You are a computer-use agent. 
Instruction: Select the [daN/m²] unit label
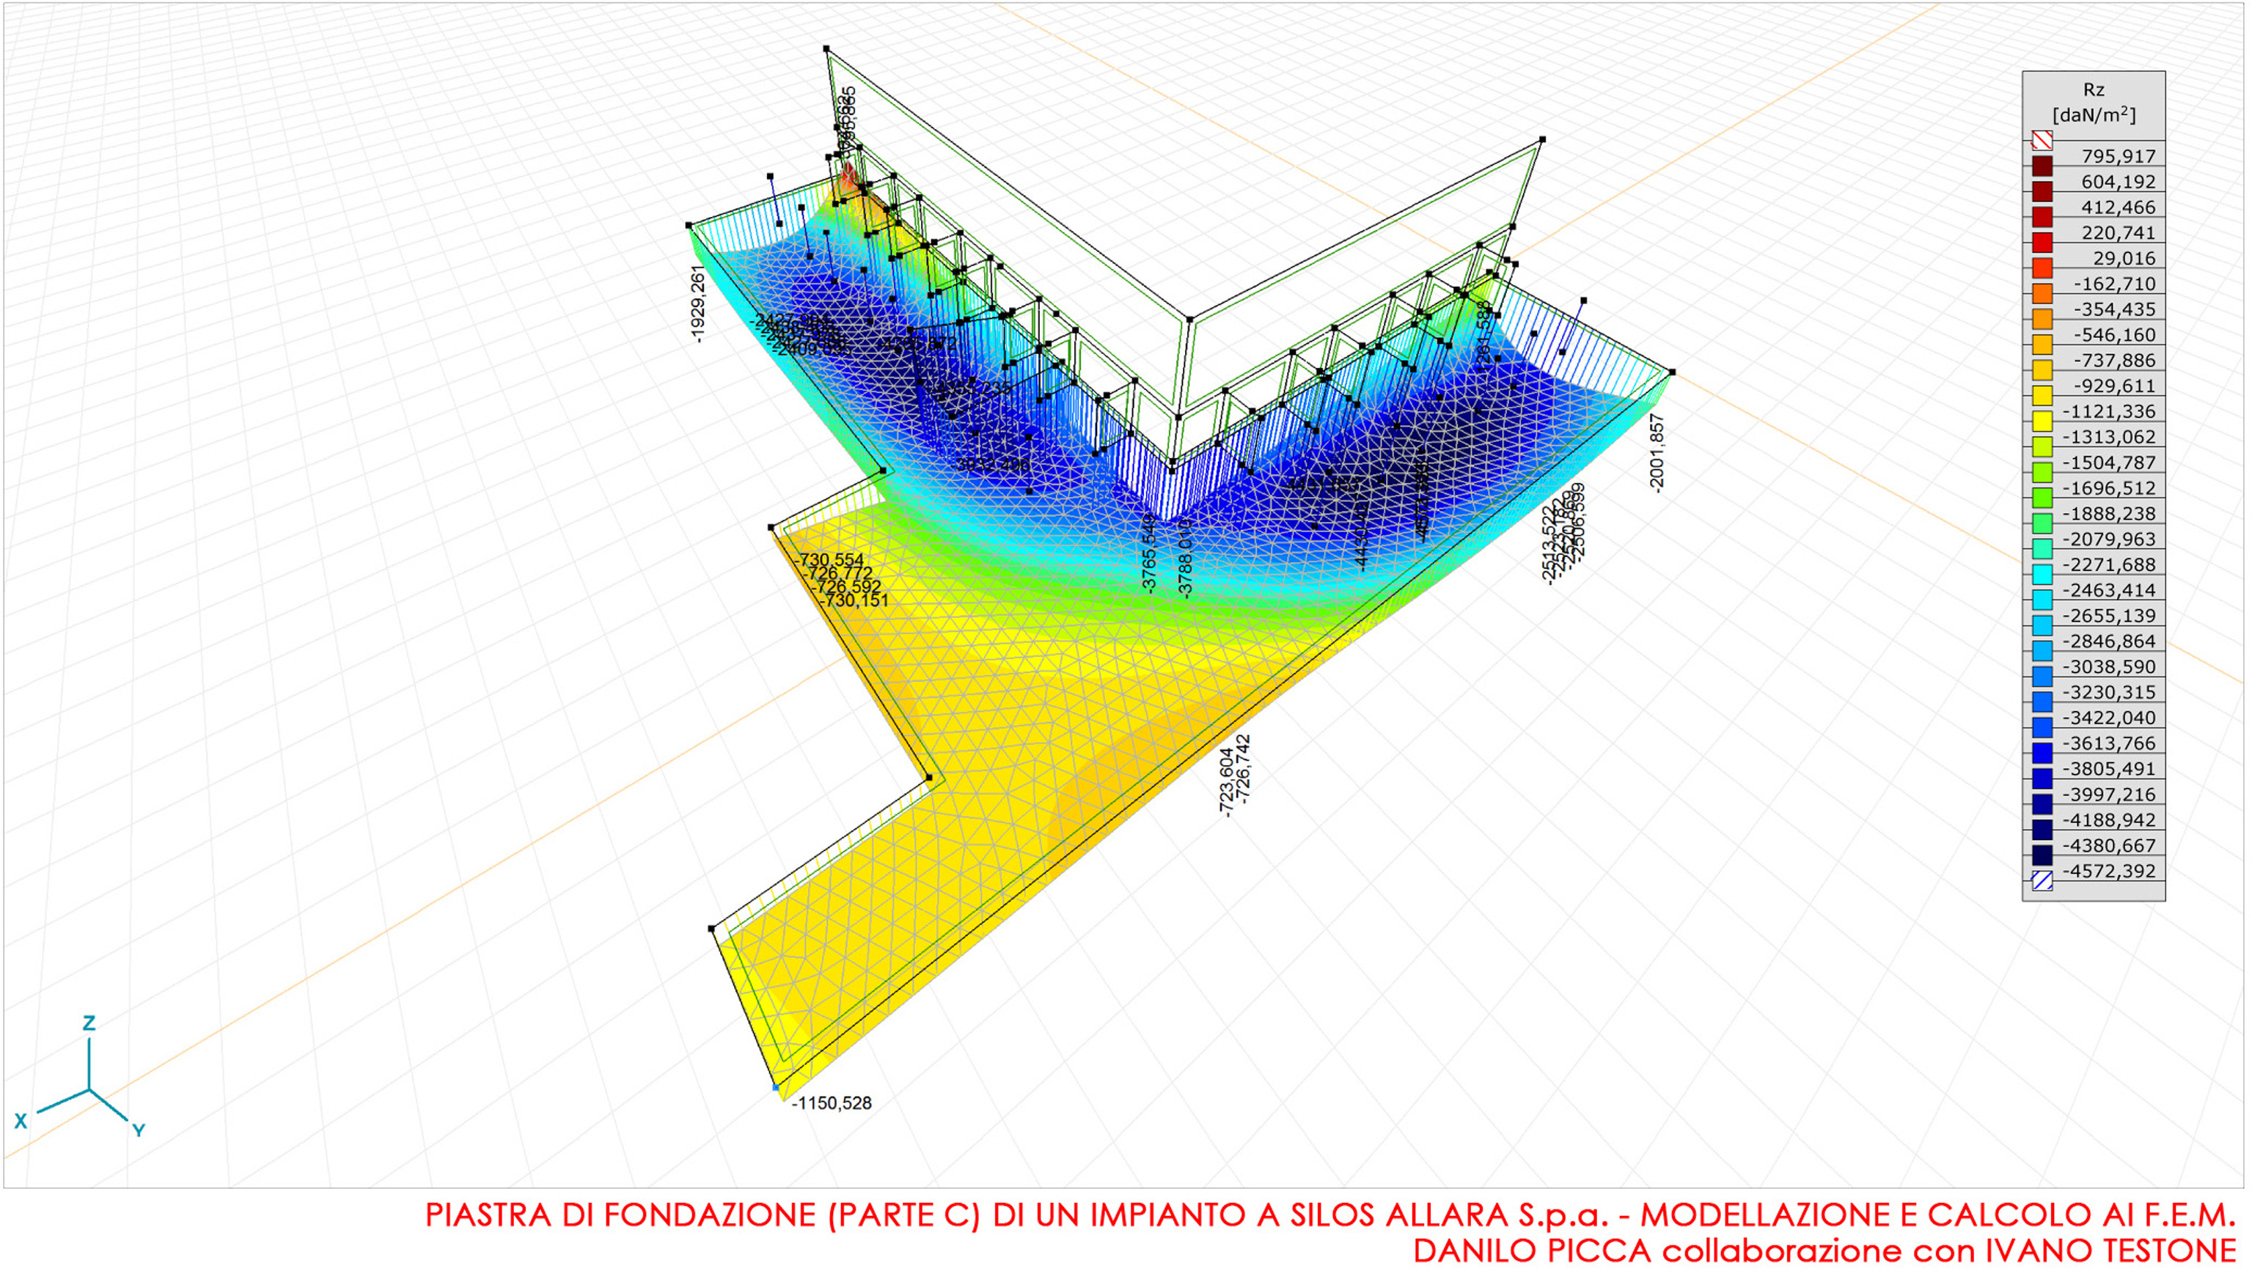pos(2094,115)
